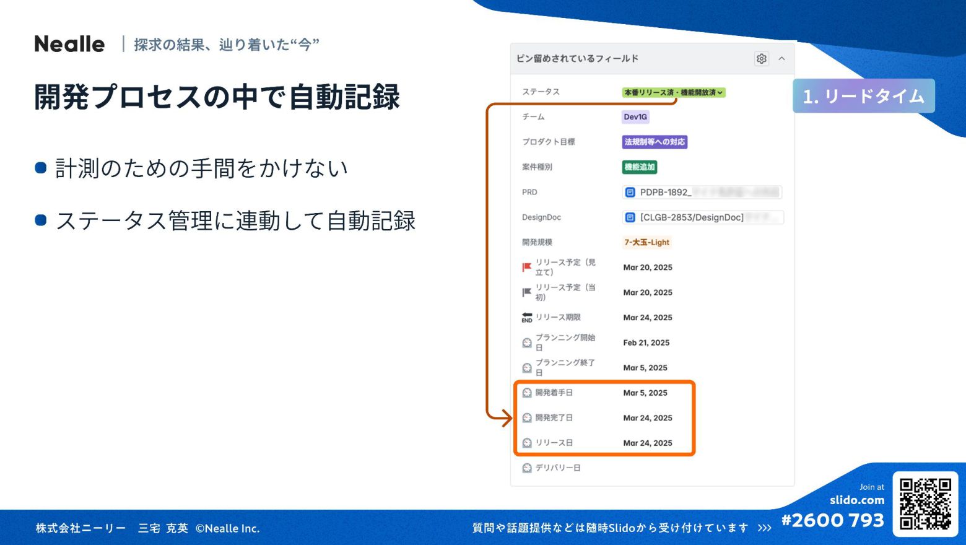Click the 開発規模 field label
Screen dimensions: 966x545
coord(537,242)
